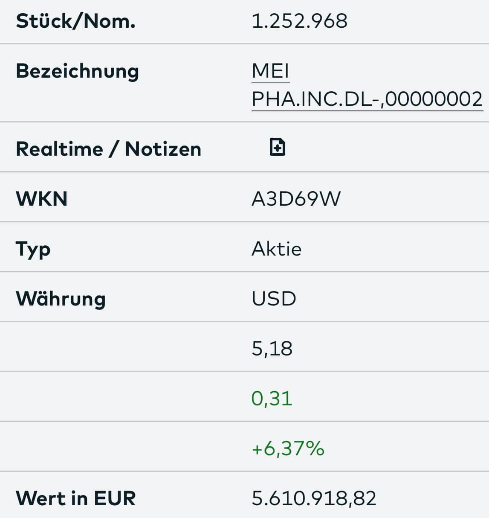The image size is (489, 518).
Task: Click the add note icon
Action: pos(278,147)
